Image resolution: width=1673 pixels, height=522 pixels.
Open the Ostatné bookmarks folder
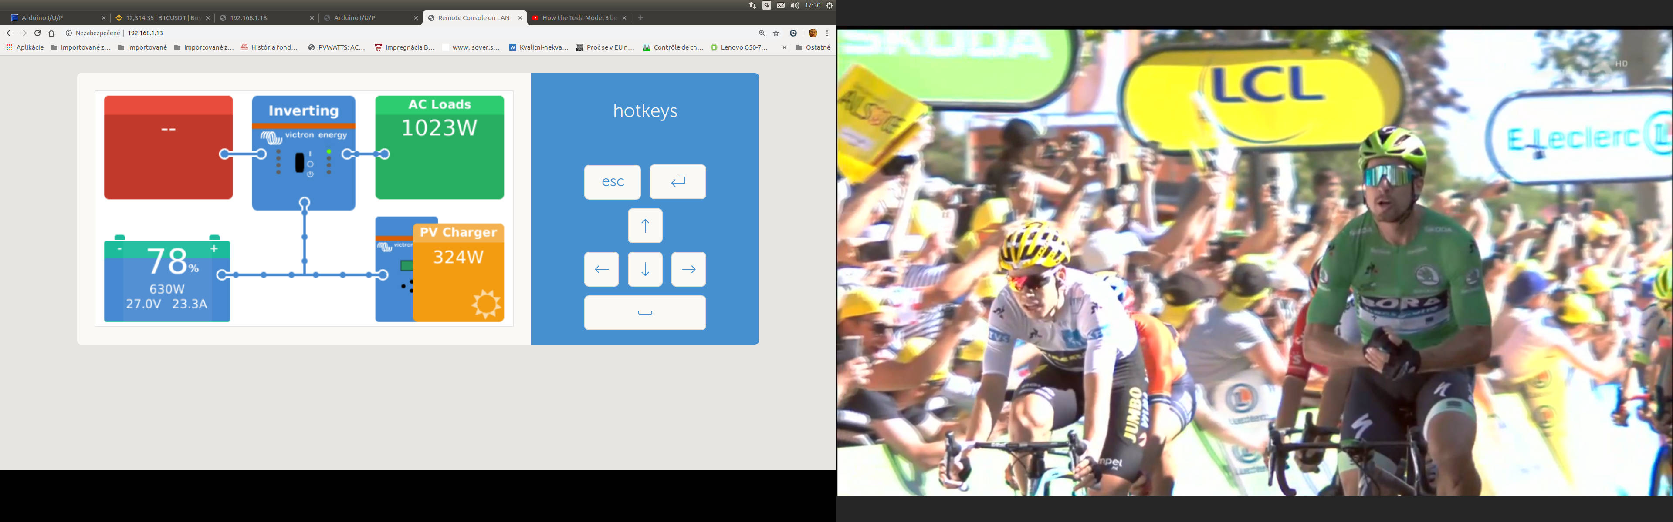(813, 47)
